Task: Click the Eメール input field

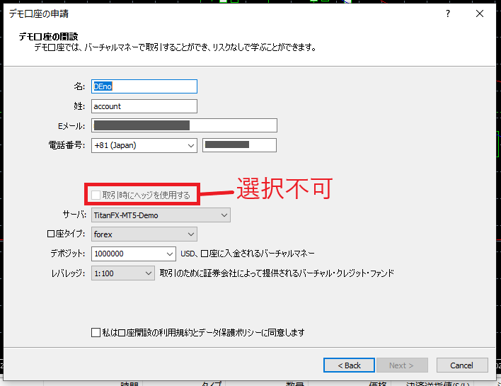Action: 184,125
